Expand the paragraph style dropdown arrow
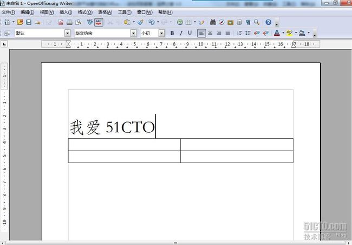The height and width of the screenshot is (245, 352). (x=67, y=33)
